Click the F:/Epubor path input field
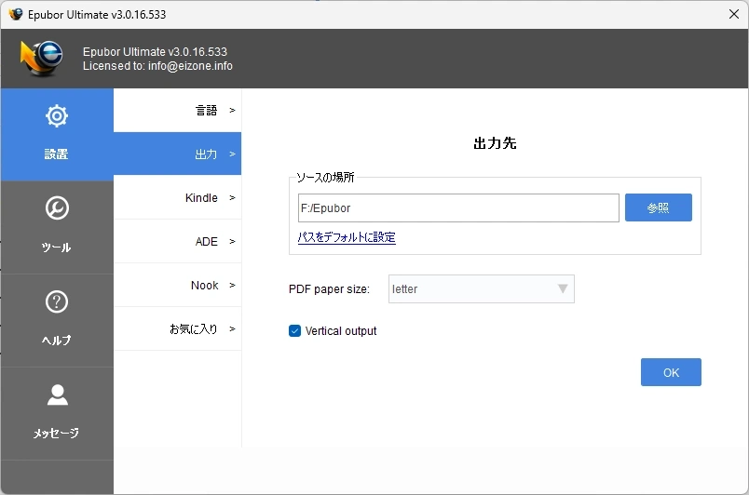 tap(458, 207)
